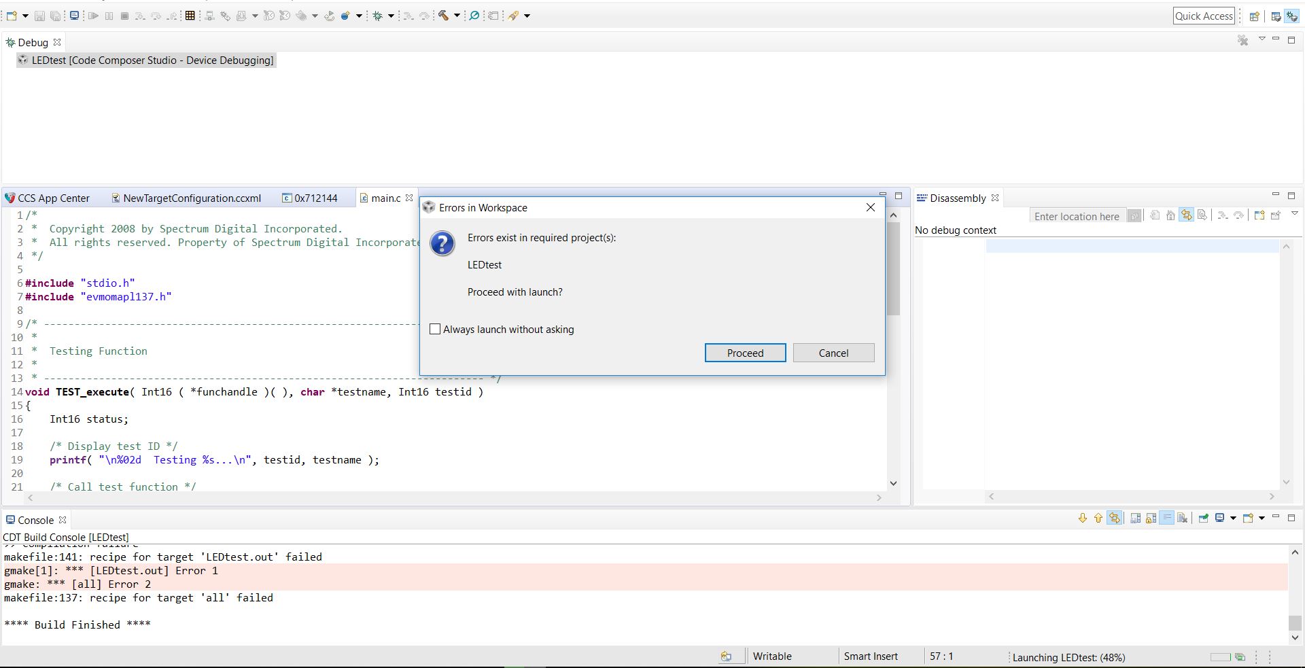The width and height of the screenshot is (1305, 668).
Task: Click the memory grid icon in main toolbar
Action: point(190,15)
